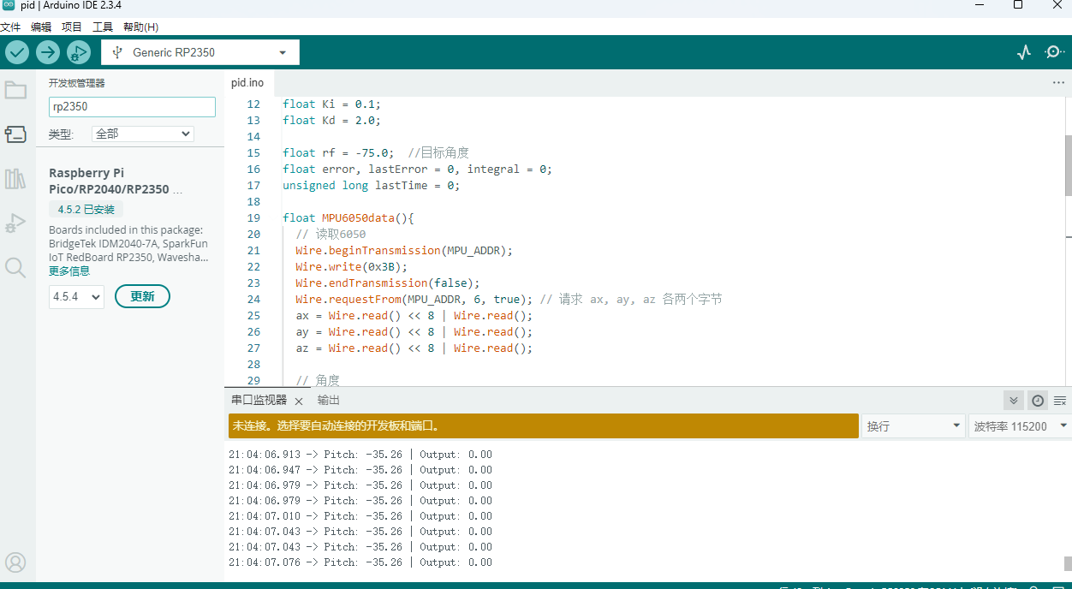Start the debugger with the debug icon
This screenshot has height=589, width=1072.
coord(79,52)
